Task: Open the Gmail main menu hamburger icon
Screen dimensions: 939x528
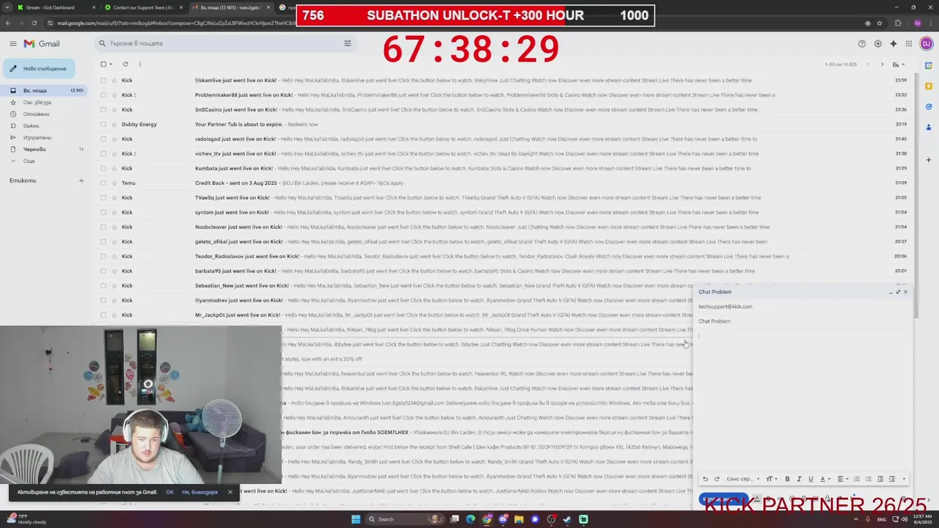Action: tap(12, 44)
